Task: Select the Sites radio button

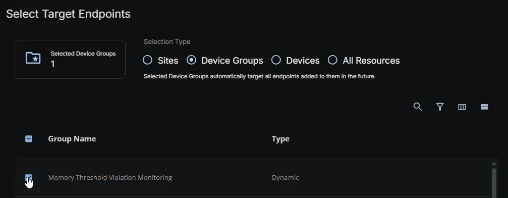Action: pyautogui.click(x=147, y=60)
